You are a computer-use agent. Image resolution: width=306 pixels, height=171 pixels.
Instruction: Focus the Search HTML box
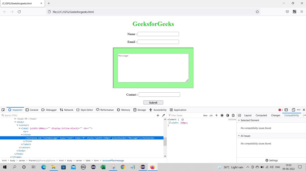click(x=78, y=115)
